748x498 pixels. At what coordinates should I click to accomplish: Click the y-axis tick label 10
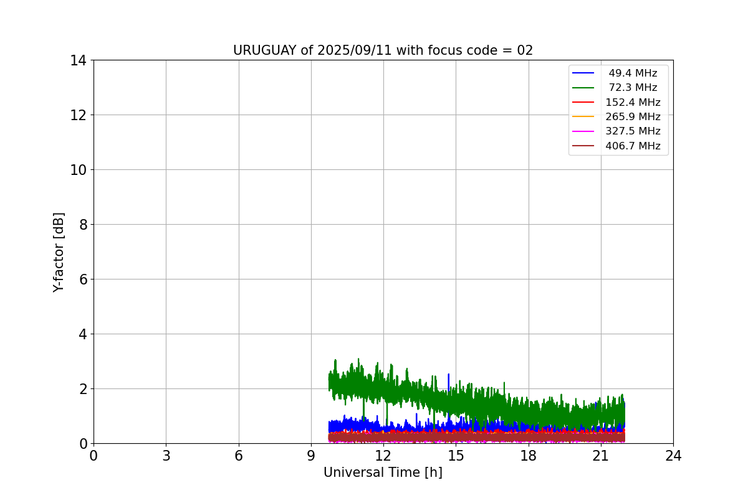78,170
